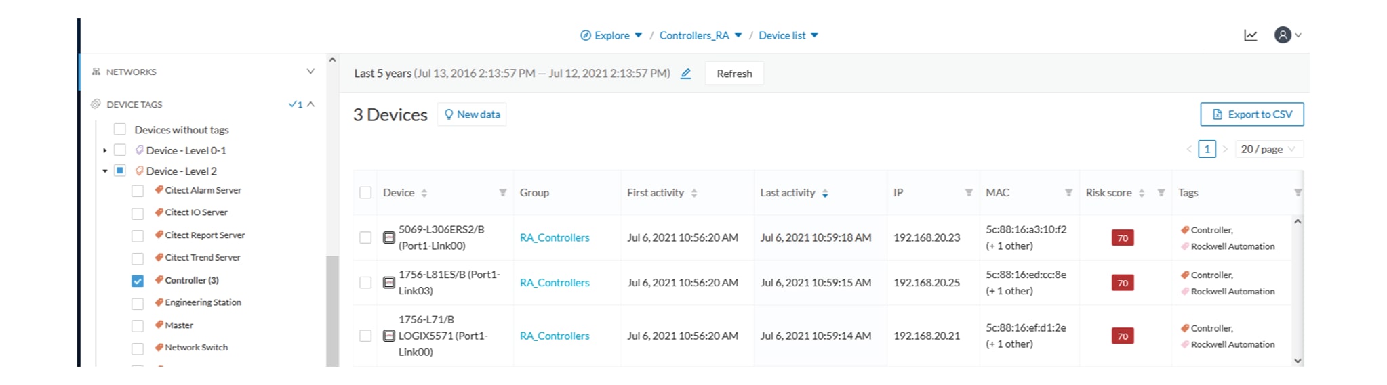1387x385 pixels.
Task: Collapse the Device Tags section chevron
Action: coord(310,104)
